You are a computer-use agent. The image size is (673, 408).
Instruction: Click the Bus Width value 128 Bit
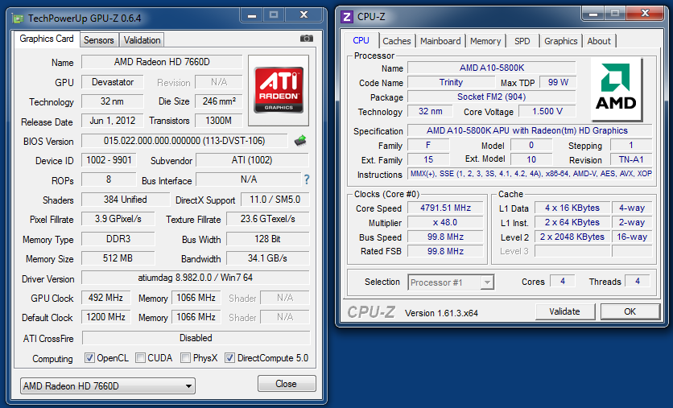267,239
